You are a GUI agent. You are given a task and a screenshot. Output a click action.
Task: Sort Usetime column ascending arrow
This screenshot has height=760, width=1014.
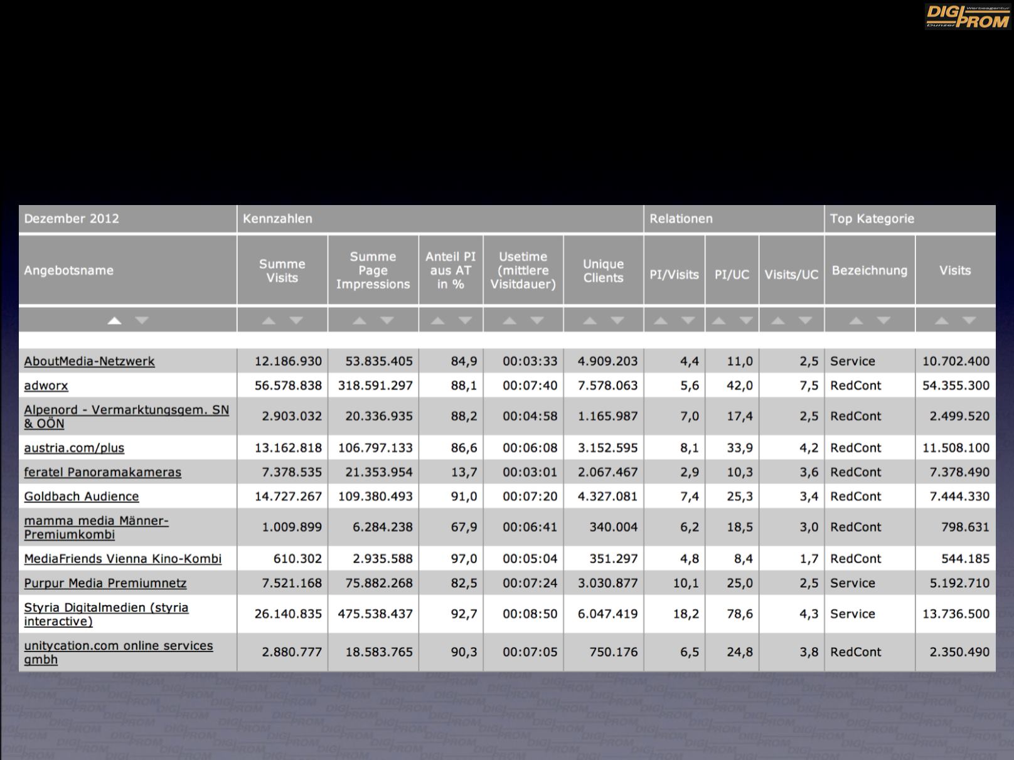tap(510, 320)
